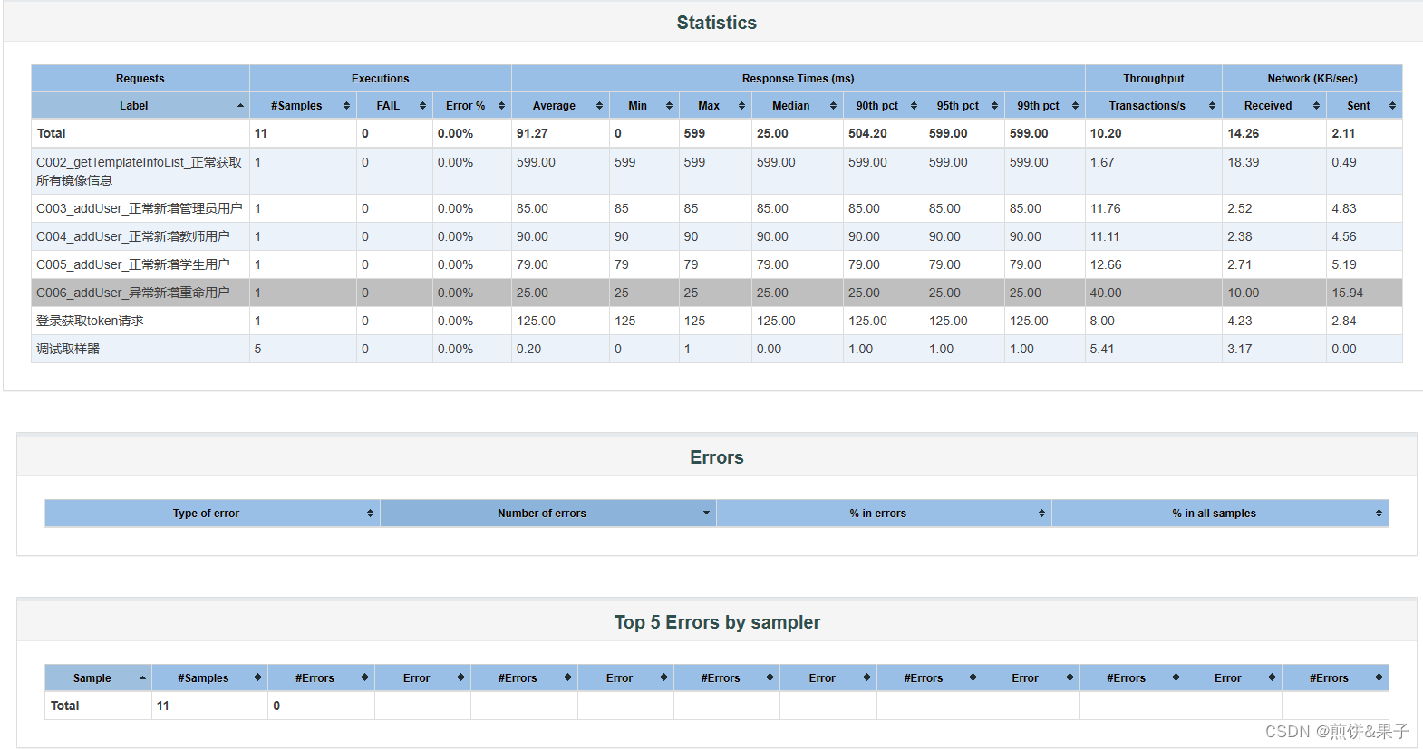
Task: Click Total received value 14.26
Action: [1244, 133]
